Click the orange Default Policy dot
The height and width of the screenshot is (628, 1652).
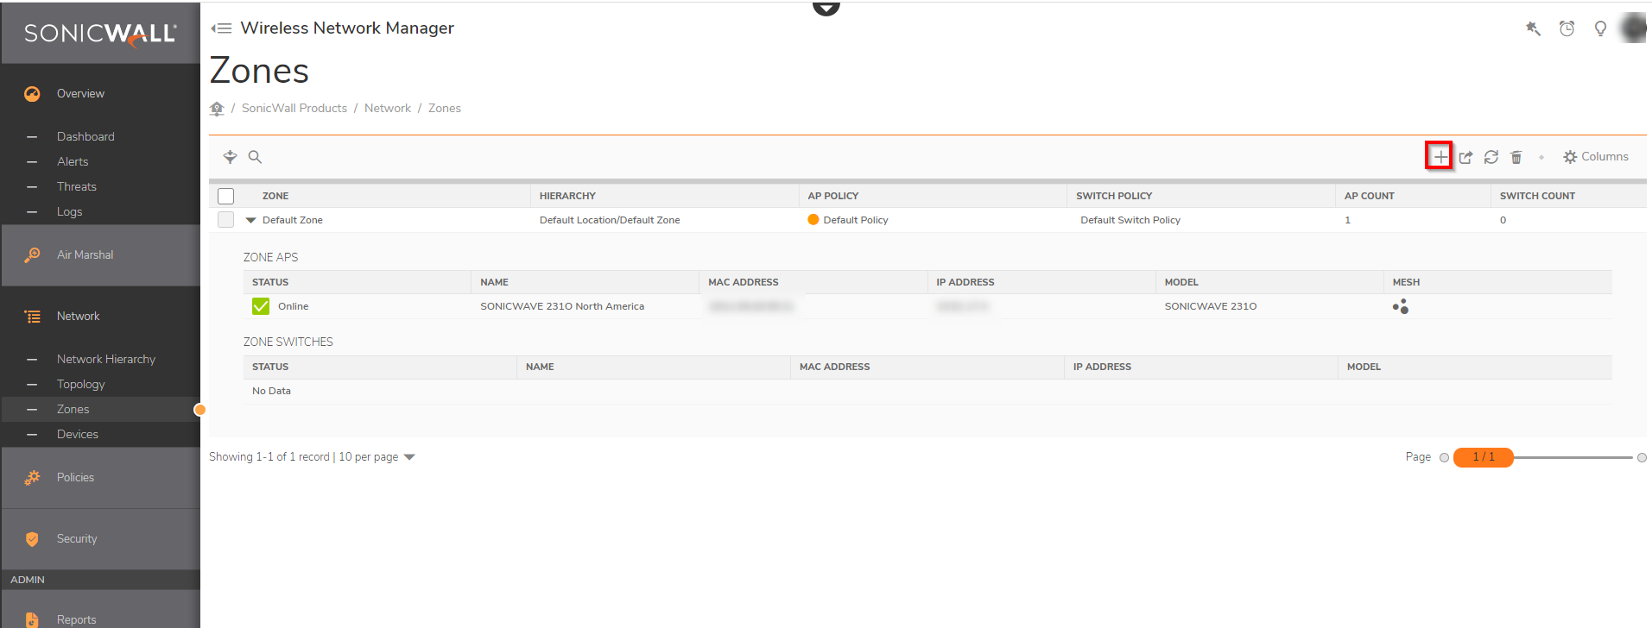coord(813,220)
